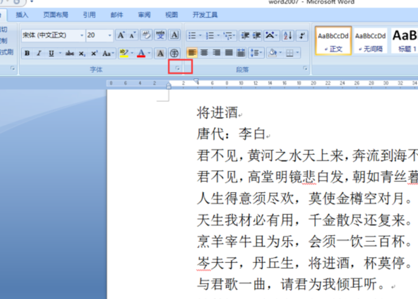Align the text to the right
The width and height of the screenshot is (418, 299).
click(216, 53)
